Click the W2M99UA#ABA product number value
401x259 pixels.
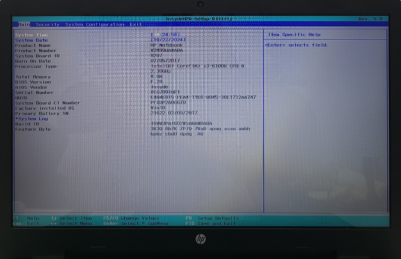pyautogui.click(x=167, y=50)
